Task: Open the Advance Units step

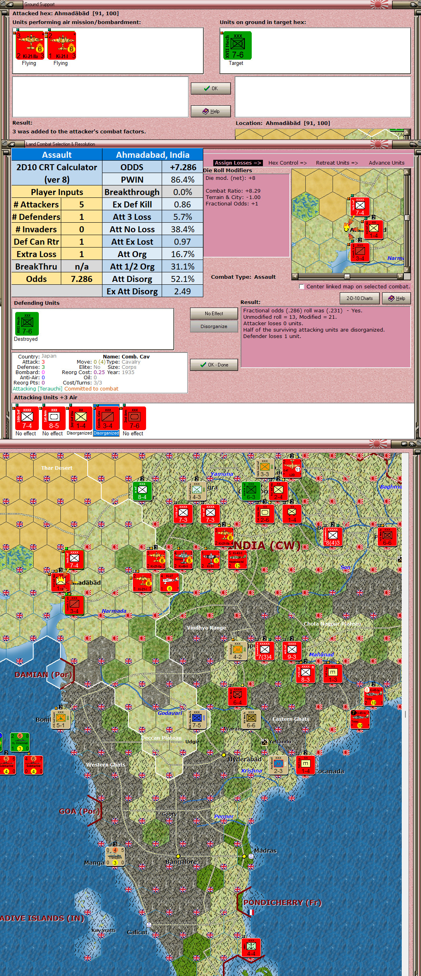Action: point(387,163)
